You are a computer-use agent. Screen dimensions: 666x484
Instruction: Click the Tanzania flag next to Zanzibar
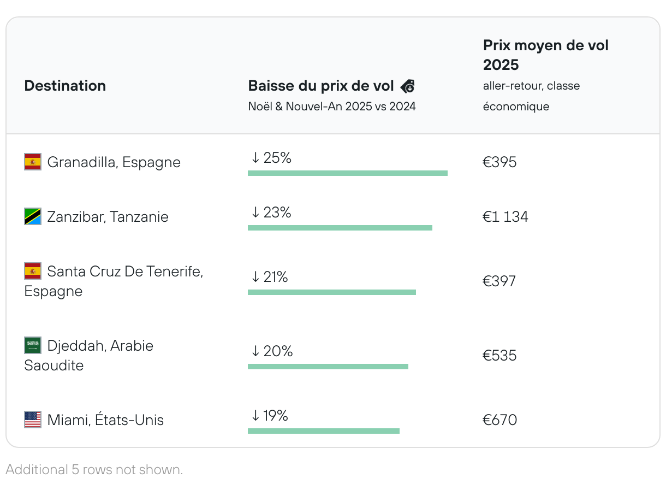click(x=33, y=217)
